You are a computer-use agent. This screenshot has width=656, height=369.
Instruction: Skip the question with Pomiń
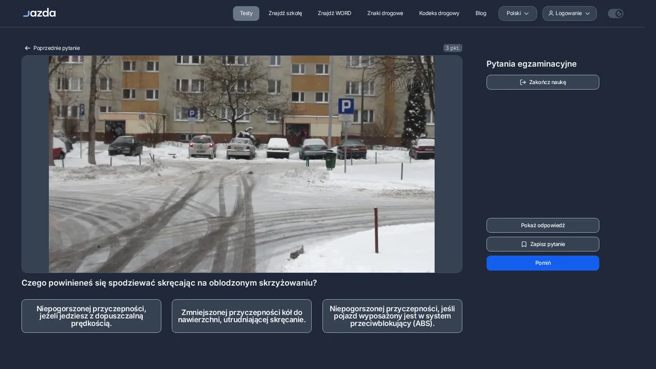tap(543, 263)
